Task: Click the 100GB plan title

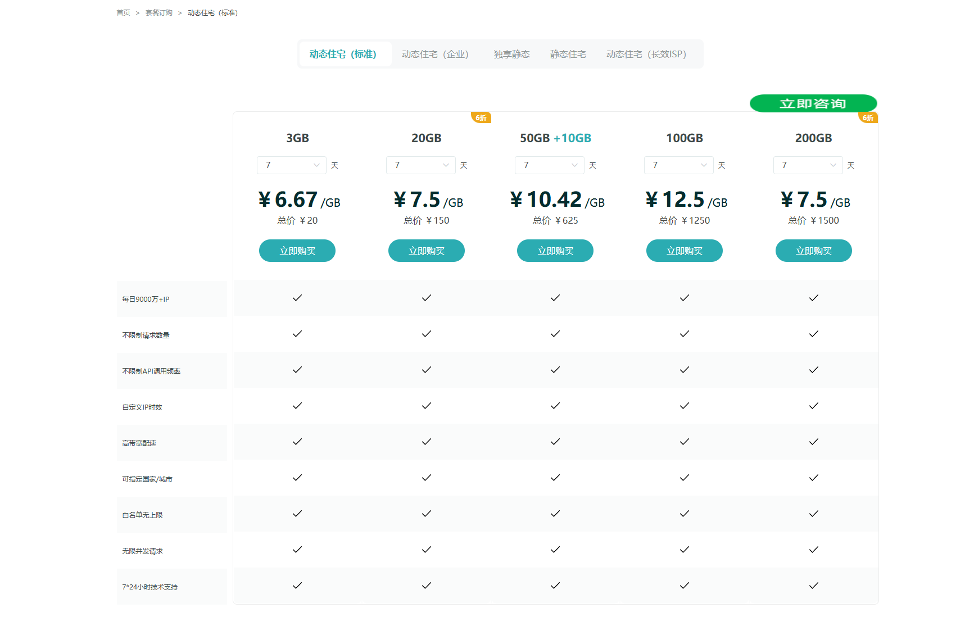Action: pos(685,138)
